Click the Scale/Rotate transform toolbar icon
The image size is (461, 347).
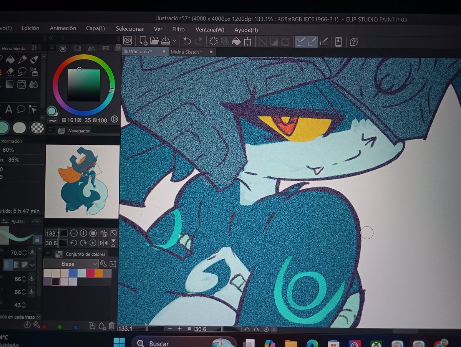click(247, 41)
